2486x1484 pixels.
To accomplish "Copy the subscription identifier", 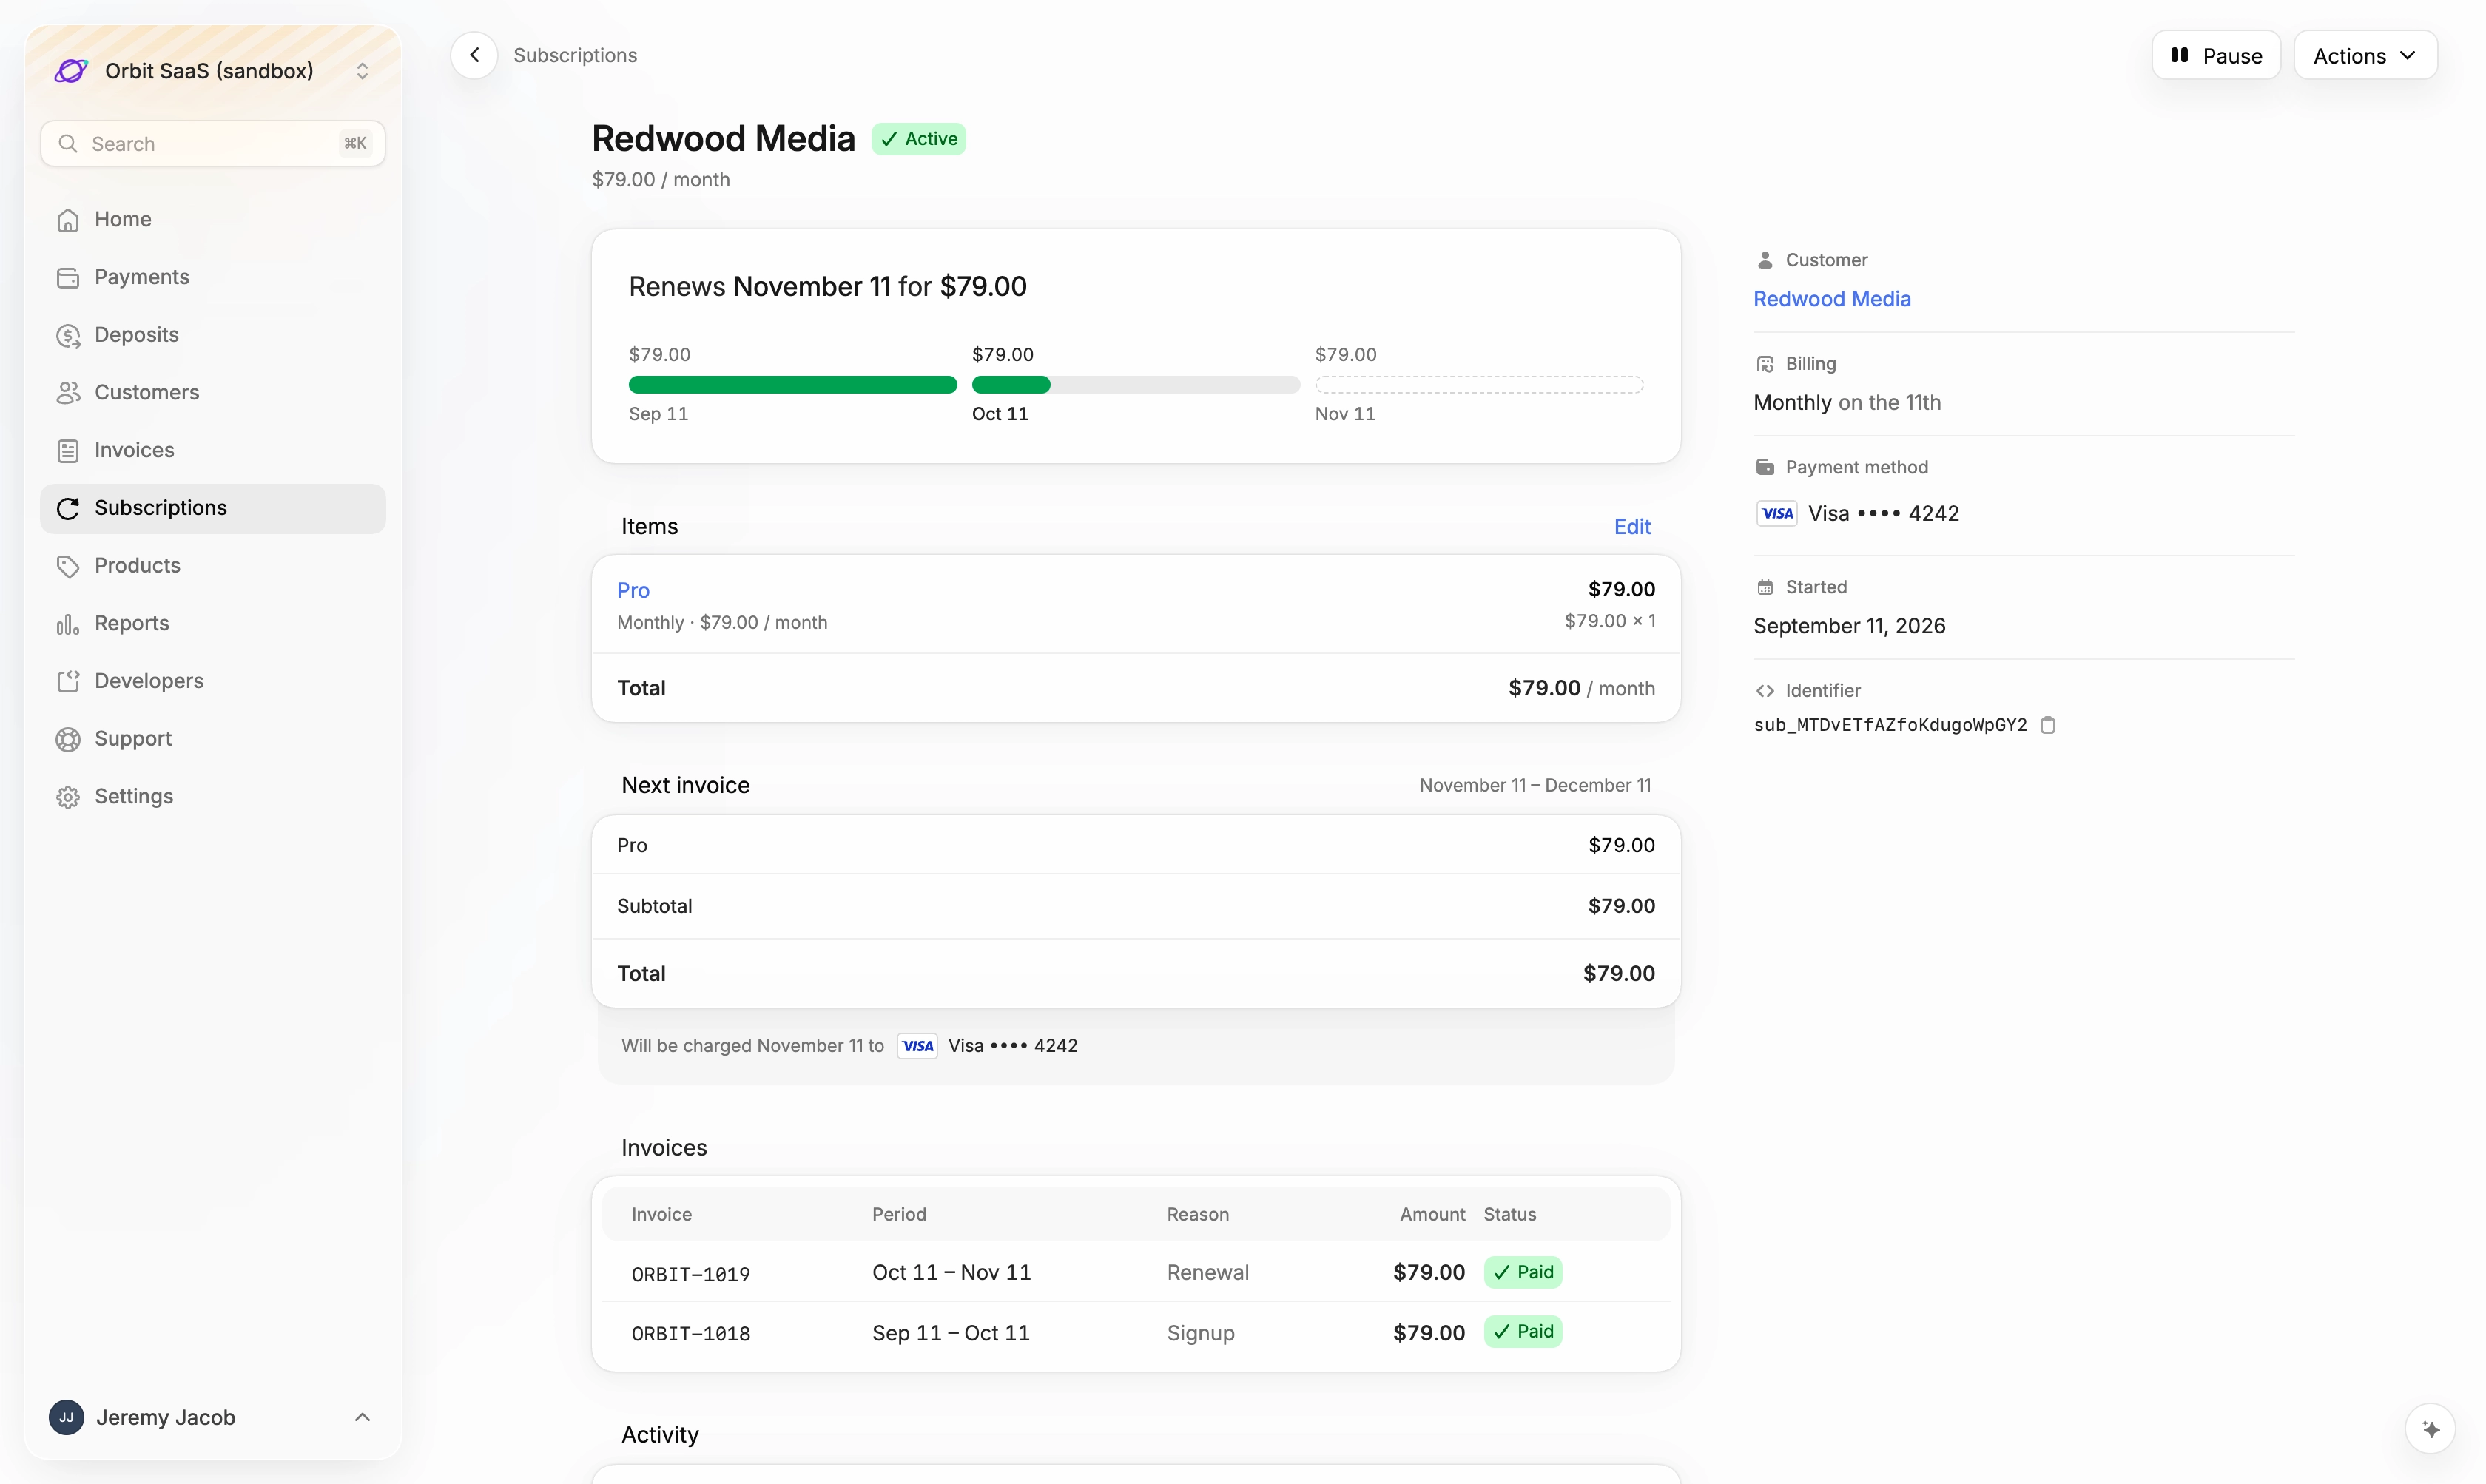I will (2048, 725).
